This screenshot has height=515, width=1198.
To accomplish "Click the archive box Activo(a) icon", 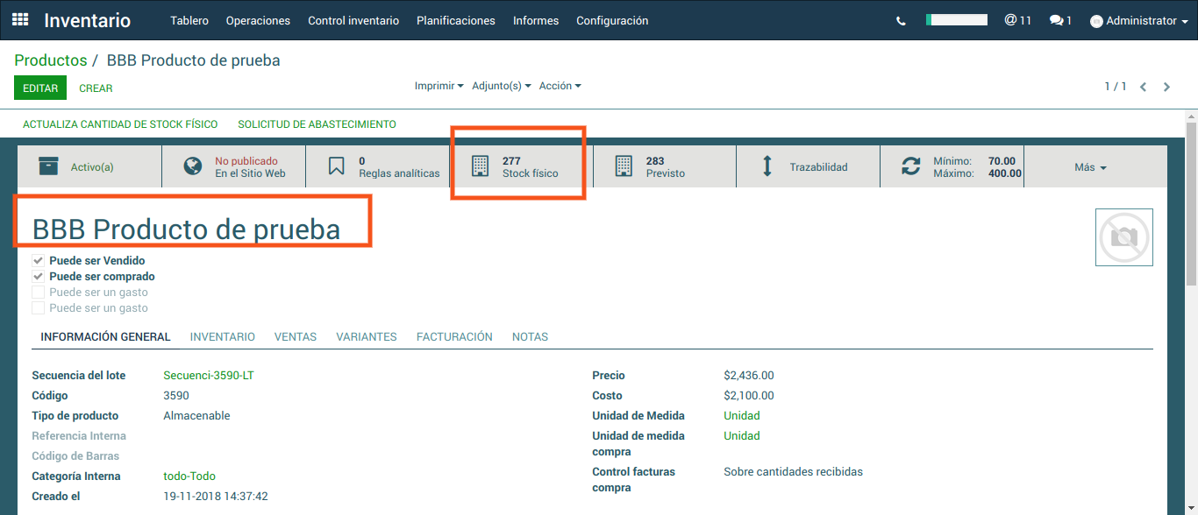I will (49, 166).
